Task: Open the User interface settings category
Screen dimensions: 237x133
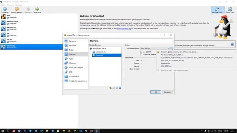Action: 76,81
